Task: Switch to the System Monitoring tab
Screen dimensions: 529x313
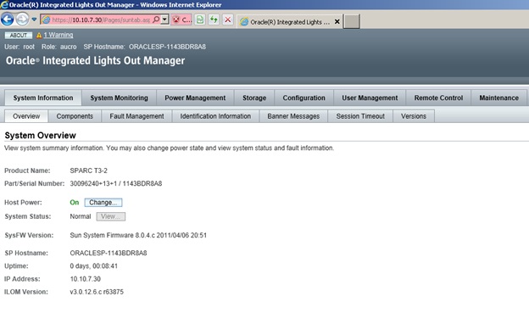Action: click(119, 98)
